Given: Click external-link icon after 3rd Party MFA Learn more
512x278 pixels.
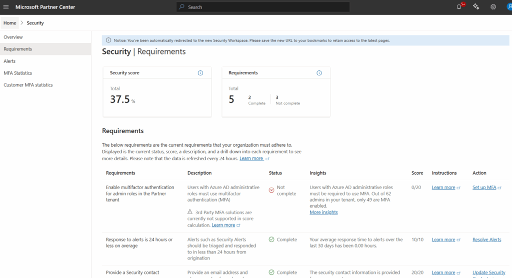Looking at the screenshot, I should (x=238, y=225).
